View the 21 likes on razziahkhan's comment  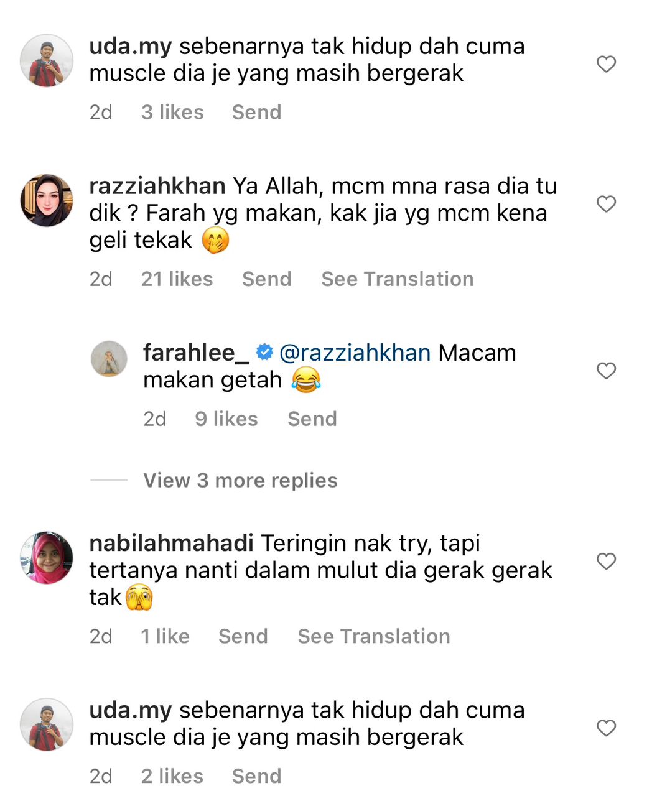[177, 279]
